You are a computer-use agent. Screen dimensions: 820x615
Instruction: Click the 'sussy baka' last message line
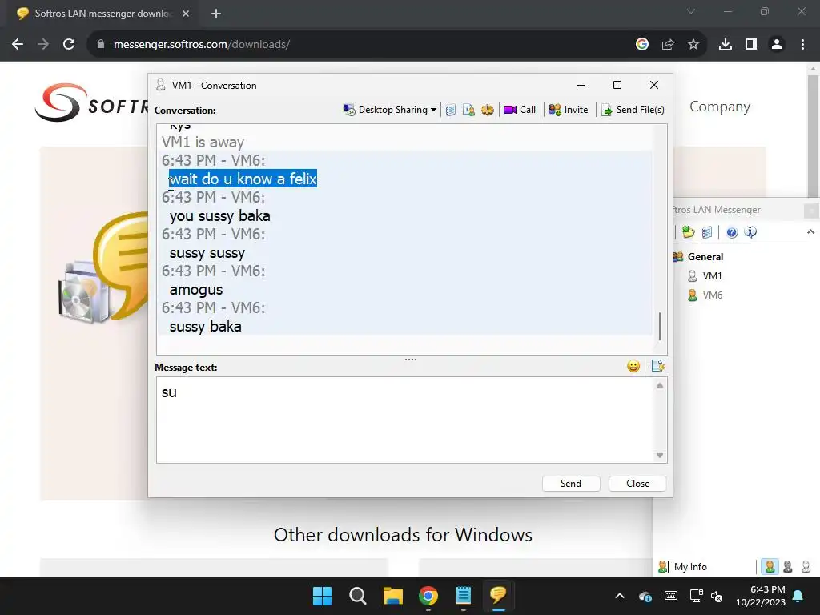(206, 327)
